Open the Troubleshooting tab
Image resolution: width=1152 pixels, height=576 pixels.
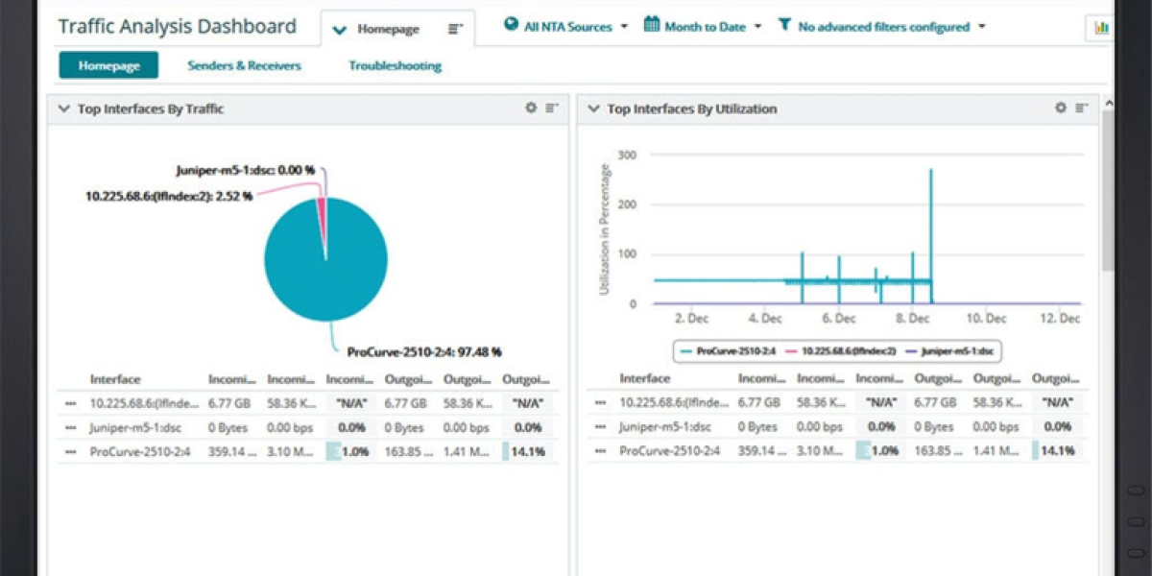394,65
